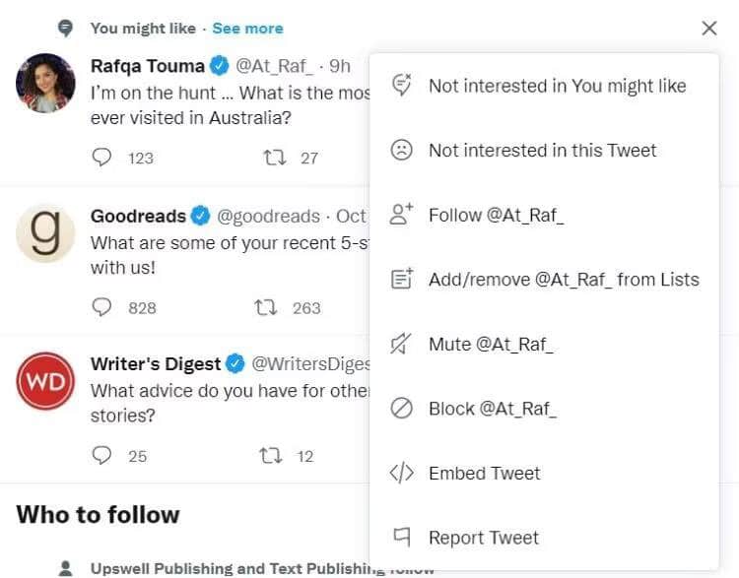Click reply icon on Writer's Digest tweet

pos(102,456)
